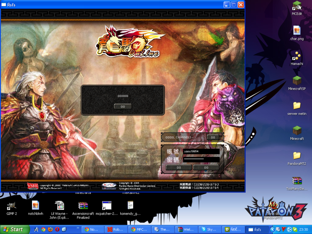Select the komendy_g text file
This screenshot has height=234, width=312.
coord(130,208)
